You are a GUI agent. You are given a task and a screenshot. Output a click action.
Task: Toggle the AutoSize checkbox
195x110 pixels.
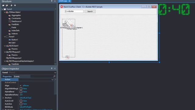21,104
